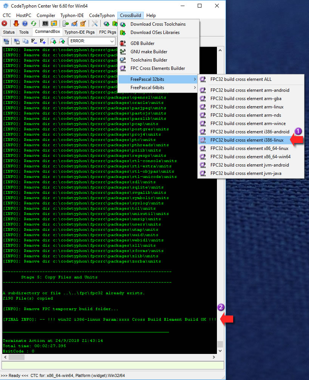309x380 pixels.
Task: Click the gear with green download arrow icon
Action: (x=106, y=23)
